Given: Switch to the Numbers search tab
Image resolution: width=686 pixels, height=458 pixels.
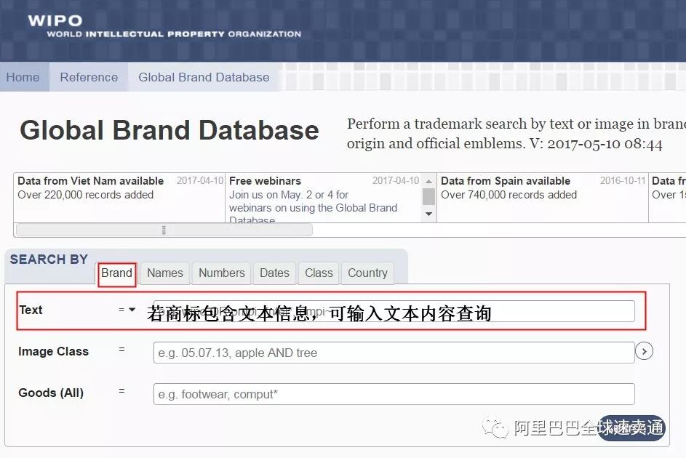Looking at the screenshot, I should pyautogui.click(x=222, y=273).
